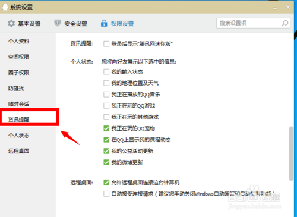Viewport: 297px width, 217px height.
Task: Open 防骚扰 sidebar section
Action: point(16,88)
